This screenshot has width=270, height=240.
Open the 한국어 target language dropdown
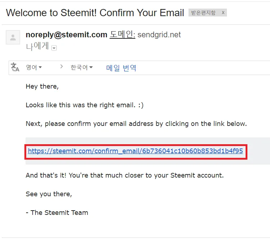82,67
